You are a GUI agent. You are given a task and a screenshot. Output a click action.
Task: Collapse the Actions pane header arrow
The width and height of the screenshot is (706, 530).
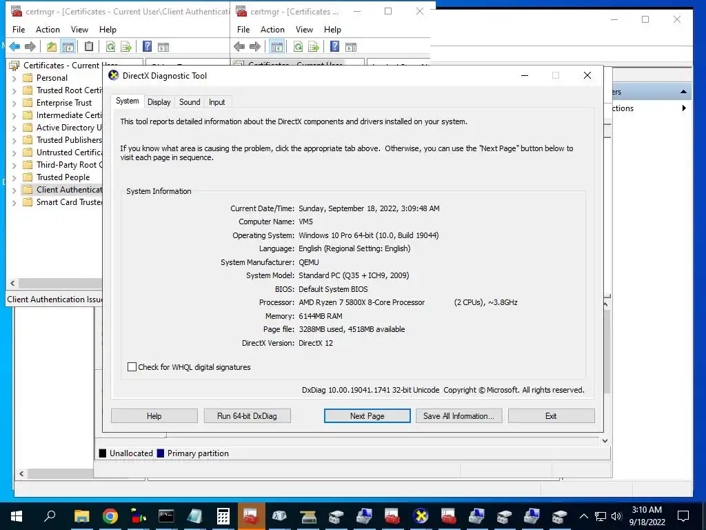[683, 92]
